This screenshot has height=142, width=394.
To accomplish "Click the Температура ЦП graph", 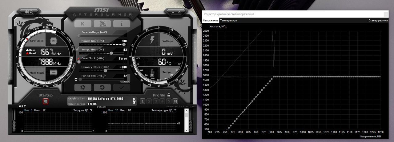I will click(x=142, y=122).
